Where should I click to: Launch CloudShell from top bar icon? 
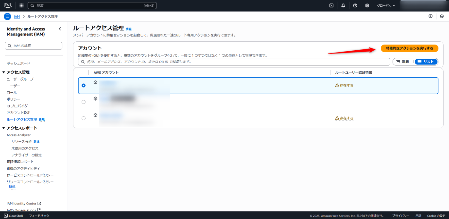(331, 5)
